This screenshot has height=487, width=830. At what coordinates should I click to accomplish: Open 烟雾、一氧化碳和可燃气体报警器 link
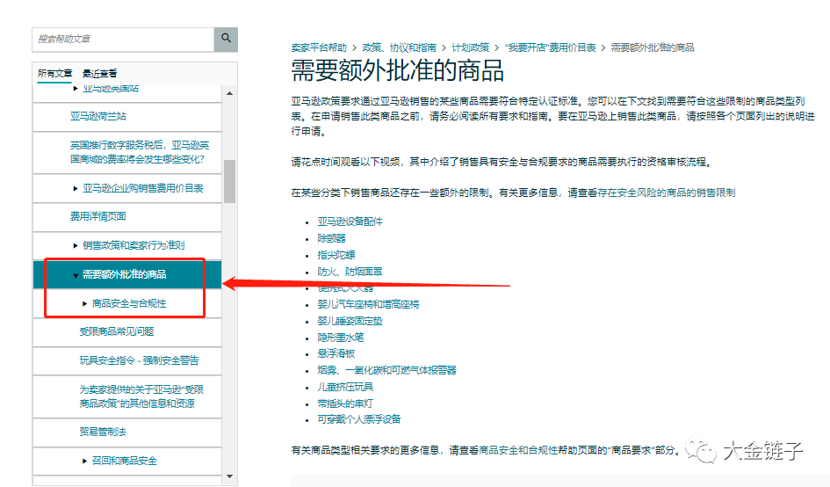click(x=387, y=370)
